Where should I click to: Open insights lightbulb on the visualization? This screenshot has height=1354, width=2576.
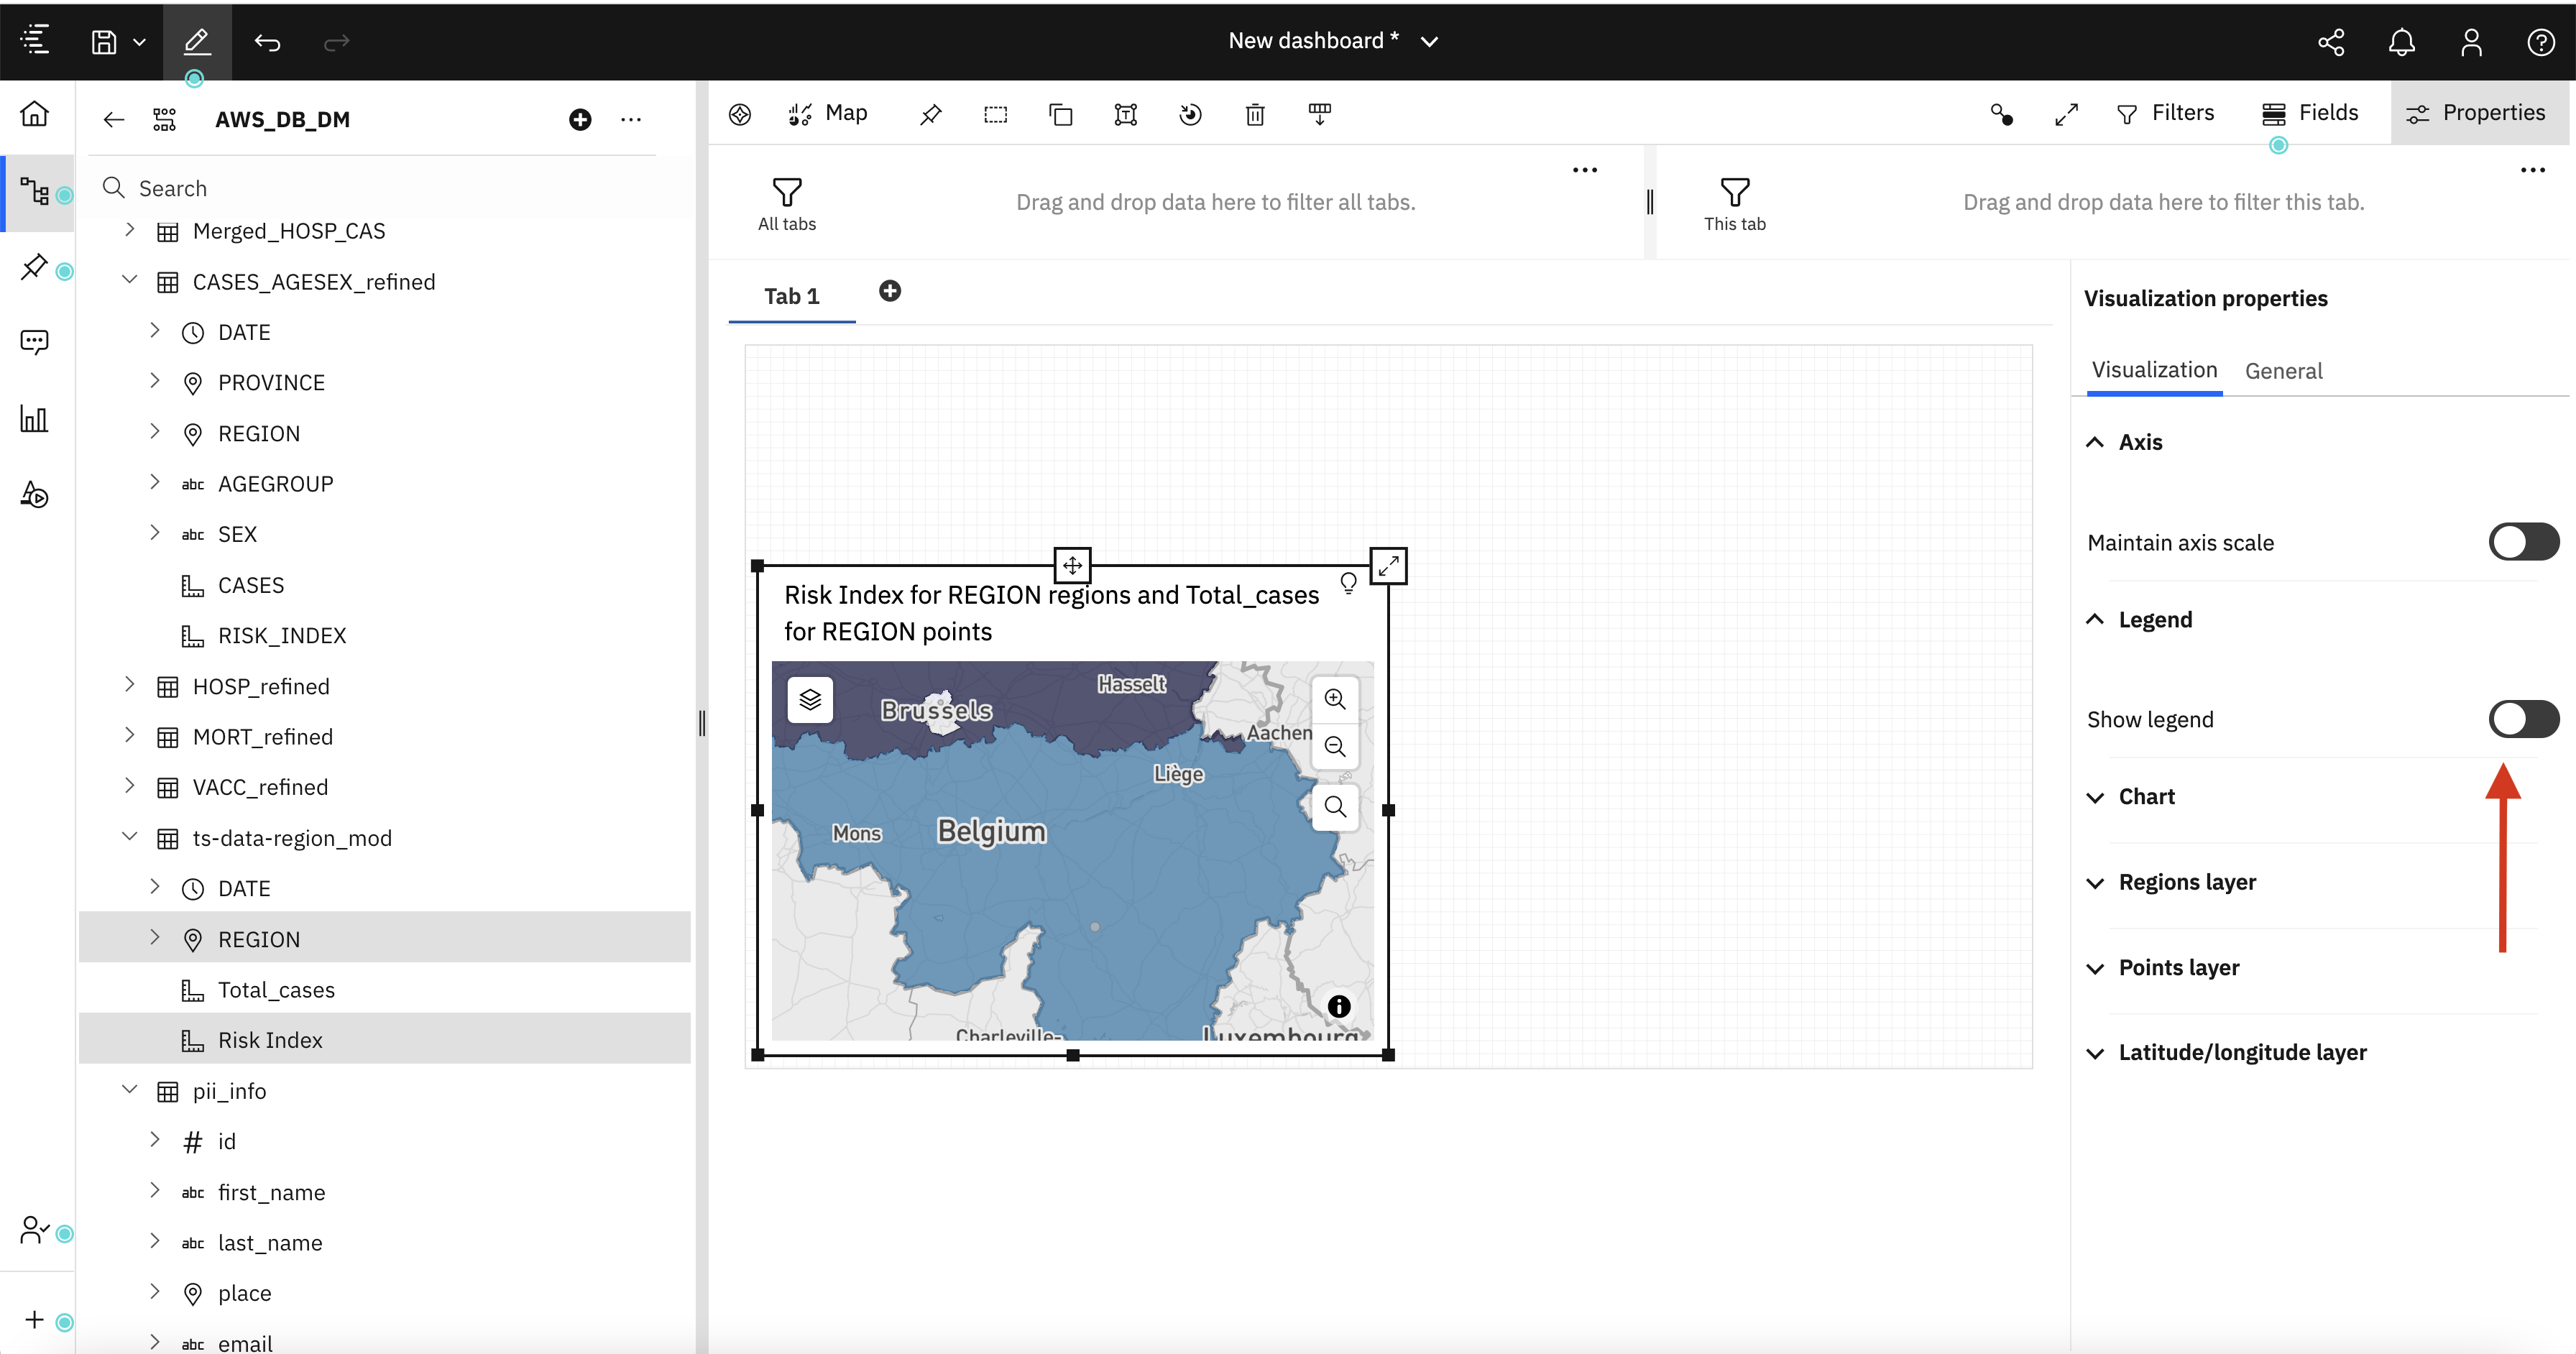[1348, 583]
